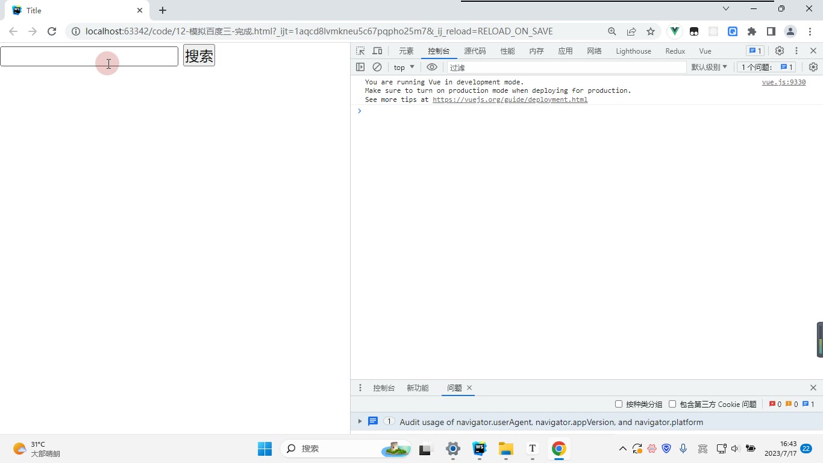The width and height of the screenshot is (823, 463).
Task: Clear the console with the ban icon
Action: click(x=377, y=67)
